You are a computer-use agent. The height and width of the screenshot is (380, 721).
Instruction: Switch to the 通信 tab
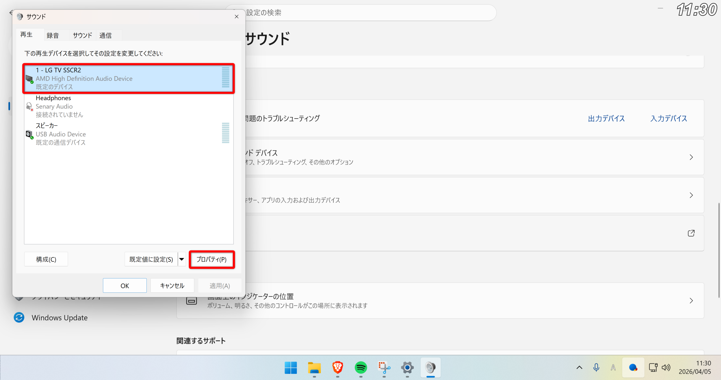pos(106,35)
